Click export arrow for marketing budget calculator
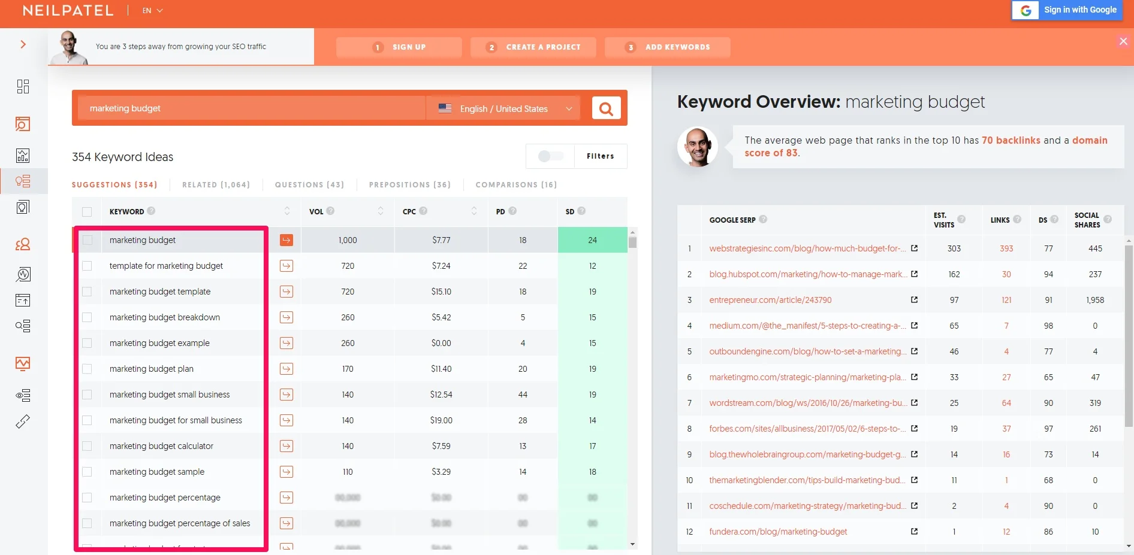This screenshot has width=1134, height=555. 286,446
